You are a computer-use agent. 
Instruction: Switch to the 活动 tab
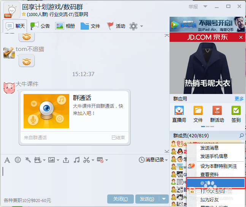(116, 26)
